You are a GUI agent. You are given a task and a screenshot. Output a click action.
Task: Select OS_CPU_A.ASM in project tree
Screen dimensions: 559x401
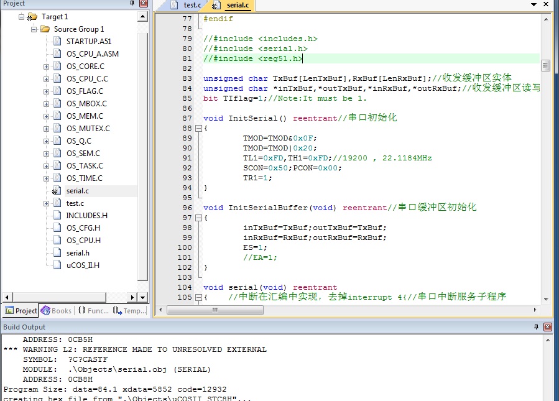point(92,54)
